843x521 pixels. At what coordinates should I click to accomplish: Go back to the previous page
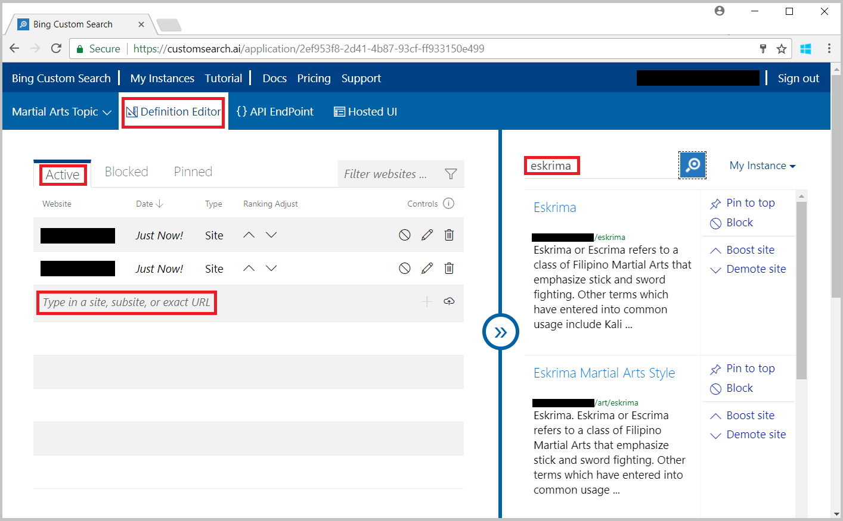[x=15, y=49]
